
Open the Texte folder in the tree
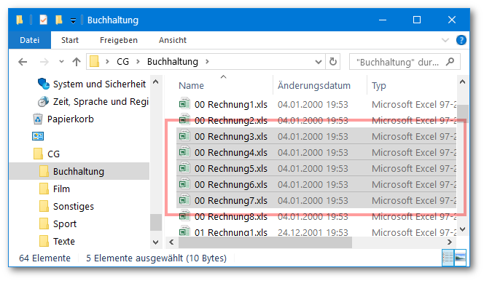(x=64, y=241)
